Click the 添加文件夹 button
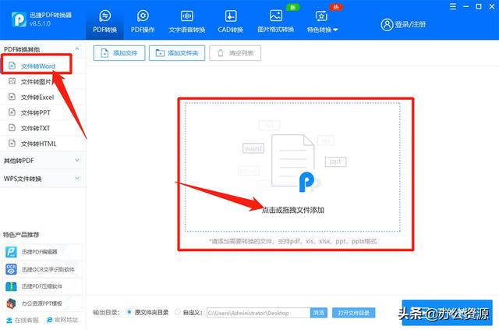The height and width of the screenshot is (330, 499). [x=177, y=53]
